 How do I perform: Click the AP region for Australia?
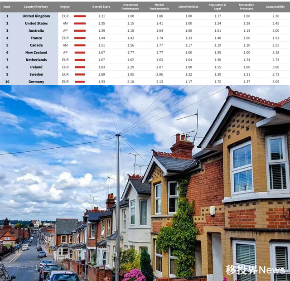(65, 31)
